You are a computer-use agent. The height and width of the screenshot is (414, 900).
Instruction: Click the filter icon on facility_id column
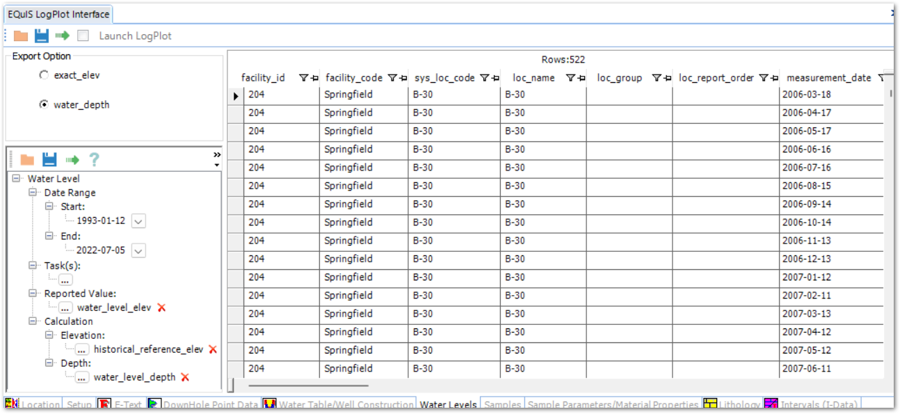[303, 78]
